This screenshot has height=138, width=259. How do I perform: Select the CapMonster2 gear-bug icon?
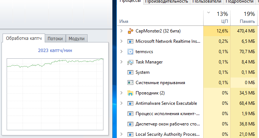[x=130, y=31]
